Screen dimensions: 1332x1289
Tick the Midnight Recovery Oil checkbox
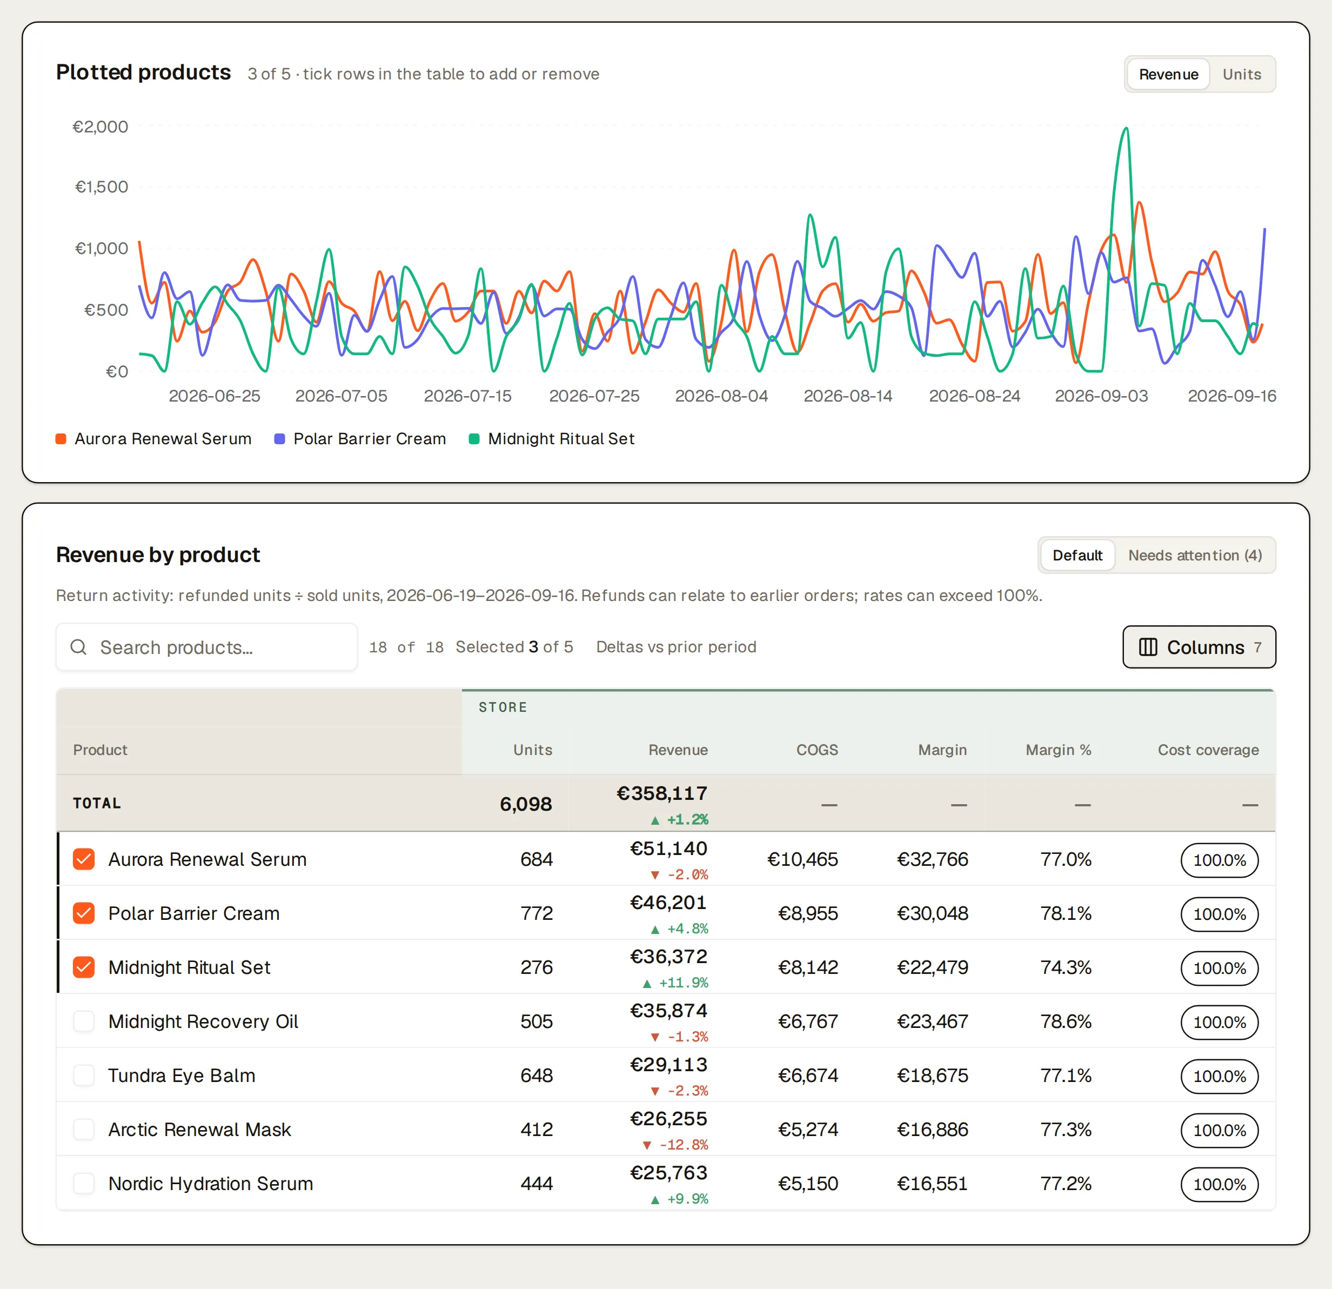pyautogui.click(x=84, y=1021)
